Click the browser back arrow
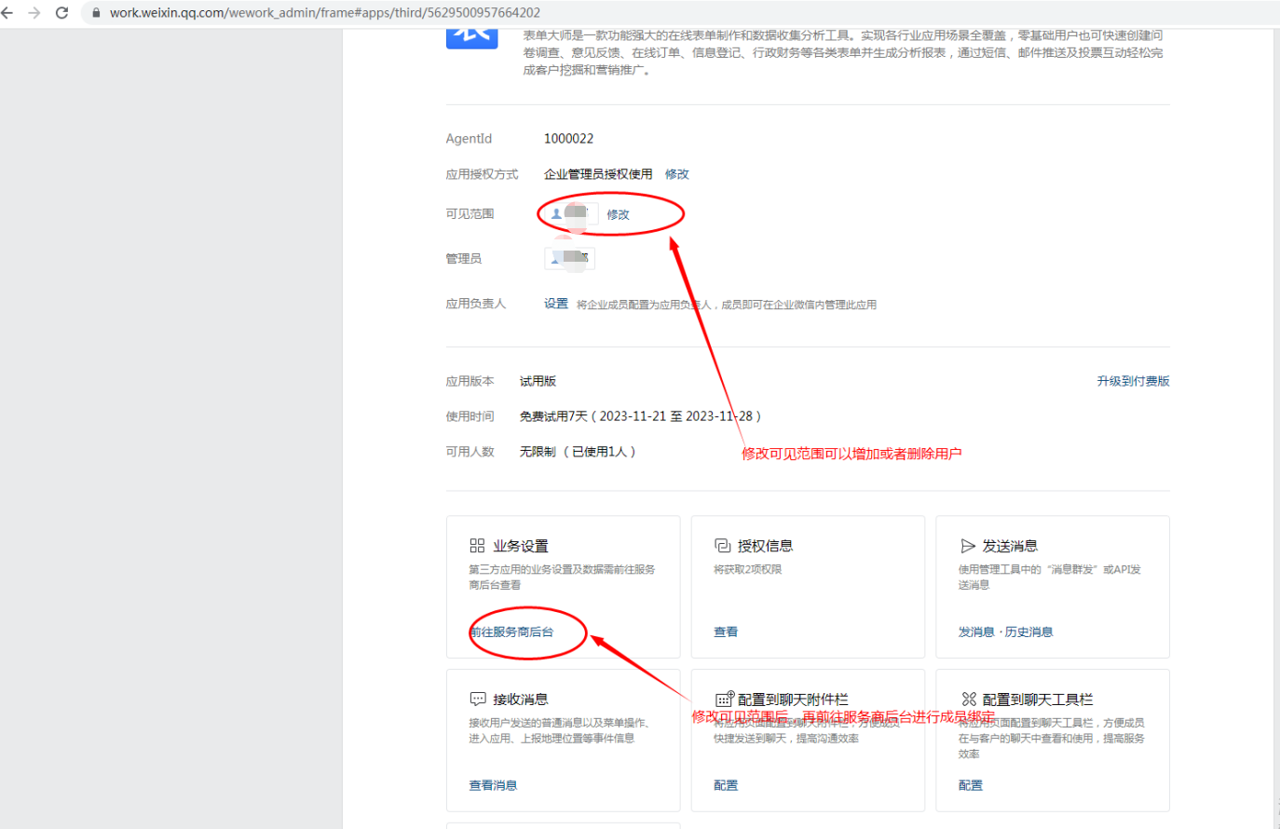Viewport: 1280px width, 829px height. tap(8, 13)
